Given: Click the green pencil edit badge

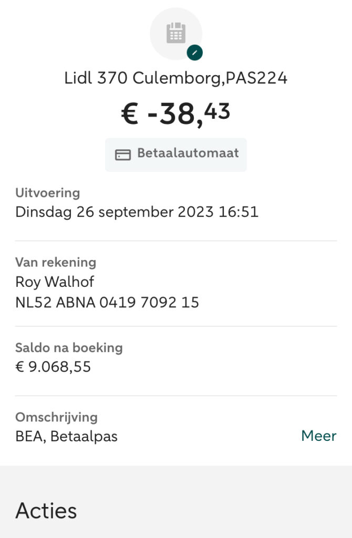Looking at the screenshot, I should pyautogui.click(x=195, y=53).
